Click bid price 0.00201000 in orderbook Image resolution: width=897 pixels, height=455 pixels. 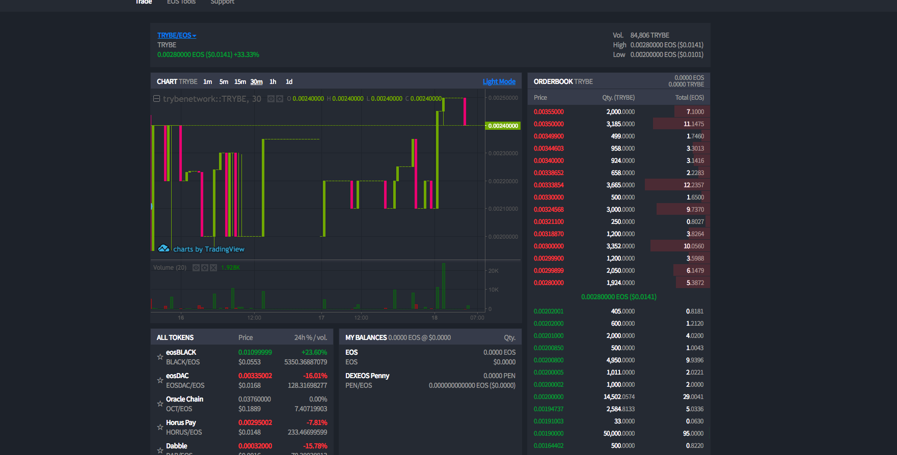[549, 336]
